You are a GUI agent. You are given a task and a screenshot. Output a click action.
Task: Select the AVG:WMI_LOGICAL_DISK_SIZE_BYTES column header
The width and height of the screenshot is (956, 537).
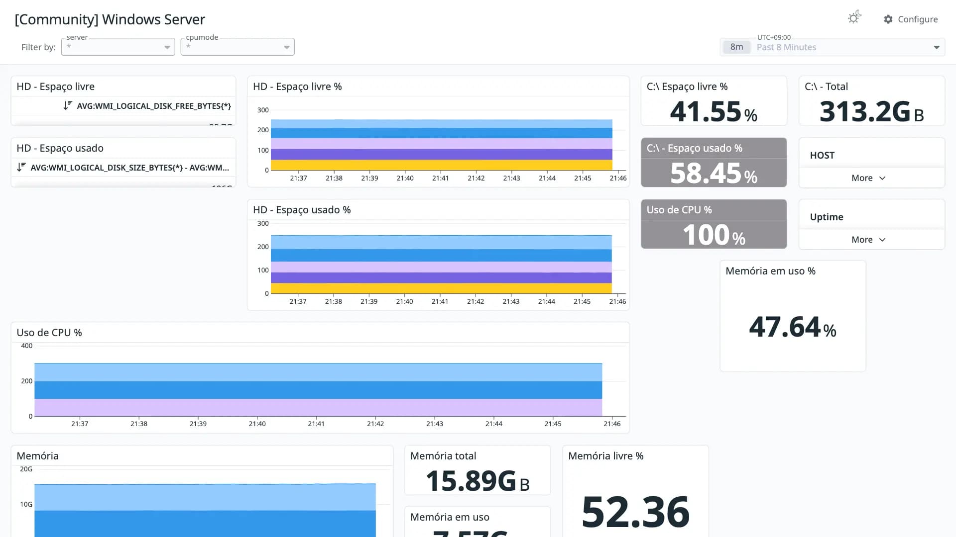(x=129, y=168)
